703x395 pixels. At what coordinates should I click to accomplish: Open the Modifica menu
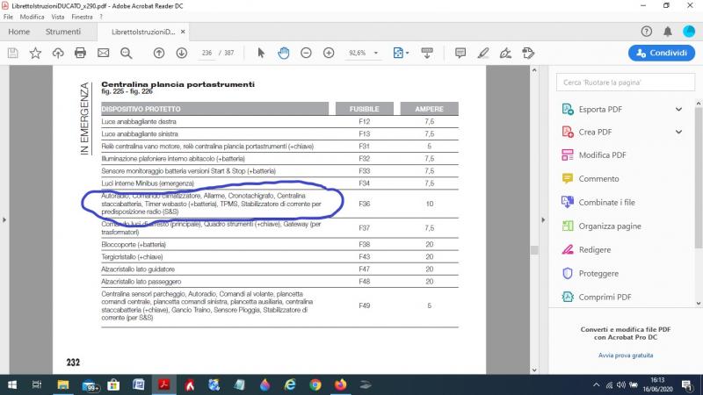coord(33,17)
